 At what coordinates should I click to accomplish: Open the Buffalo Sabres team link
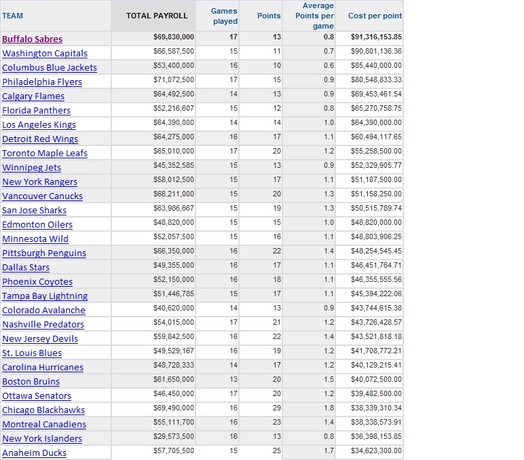point(32,39)
